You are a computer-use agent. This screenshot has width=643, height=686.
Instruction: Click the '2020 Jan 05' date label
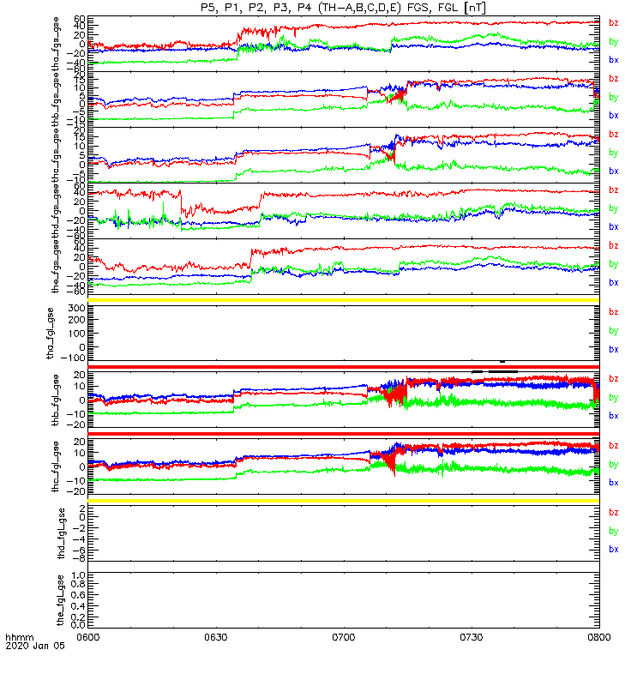35,646
